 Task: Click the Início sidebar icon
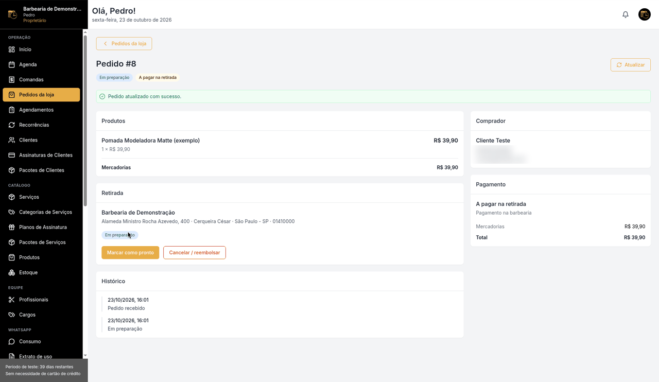[12, 49]
